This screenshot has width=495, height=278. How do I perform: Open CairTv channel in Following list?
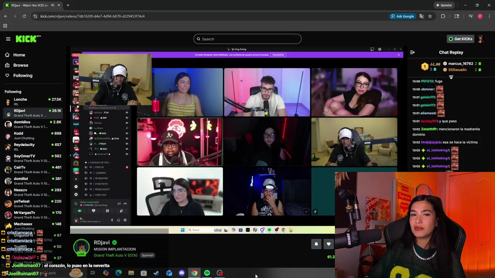[x=33, y=170]
